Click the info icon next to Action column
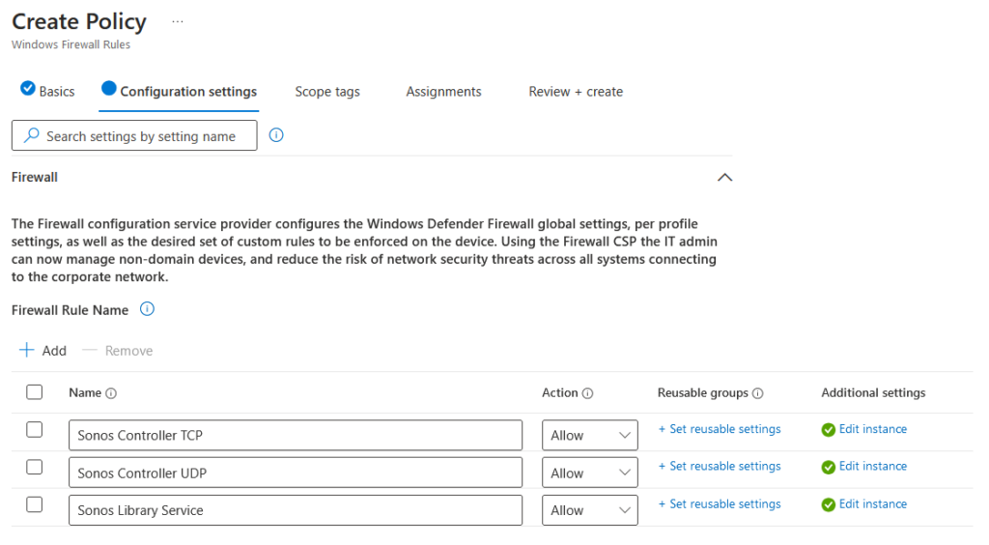Screen dimensions: 989x545 click(x=588, y=393)
